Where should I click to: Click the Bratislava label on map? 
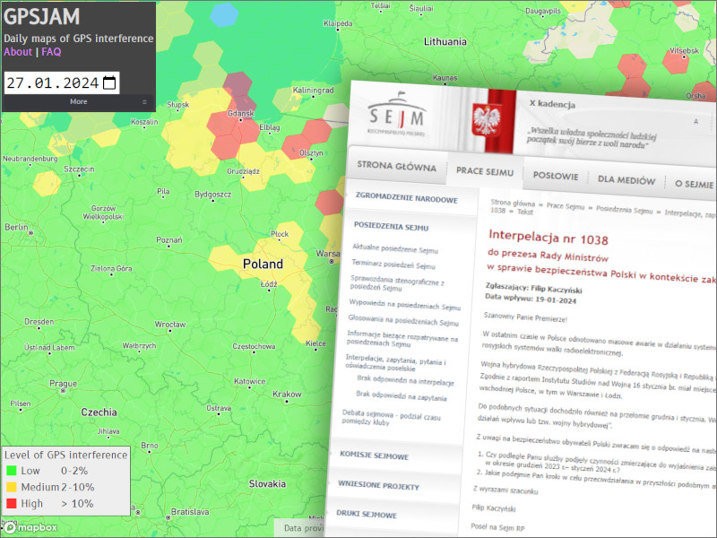(190, 512)
